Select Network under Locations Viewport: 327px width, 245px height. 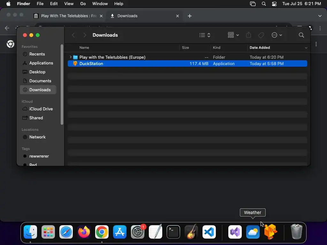(38, 137)
